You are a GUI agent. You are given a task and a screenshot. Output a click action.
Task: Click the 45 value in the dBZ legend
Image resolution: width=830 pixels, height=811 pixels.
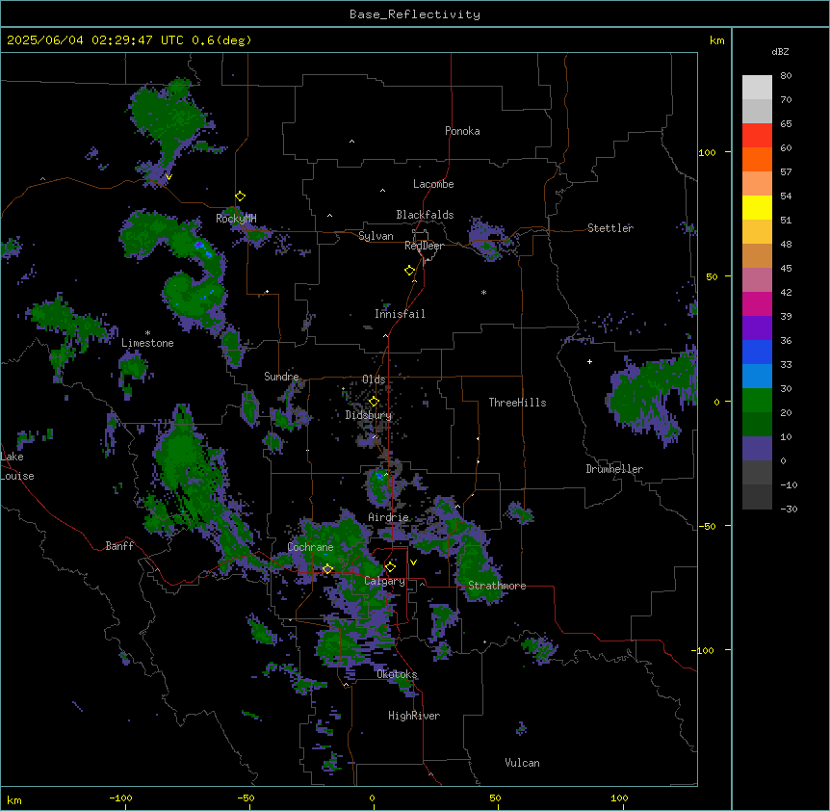tap(786, 269)
